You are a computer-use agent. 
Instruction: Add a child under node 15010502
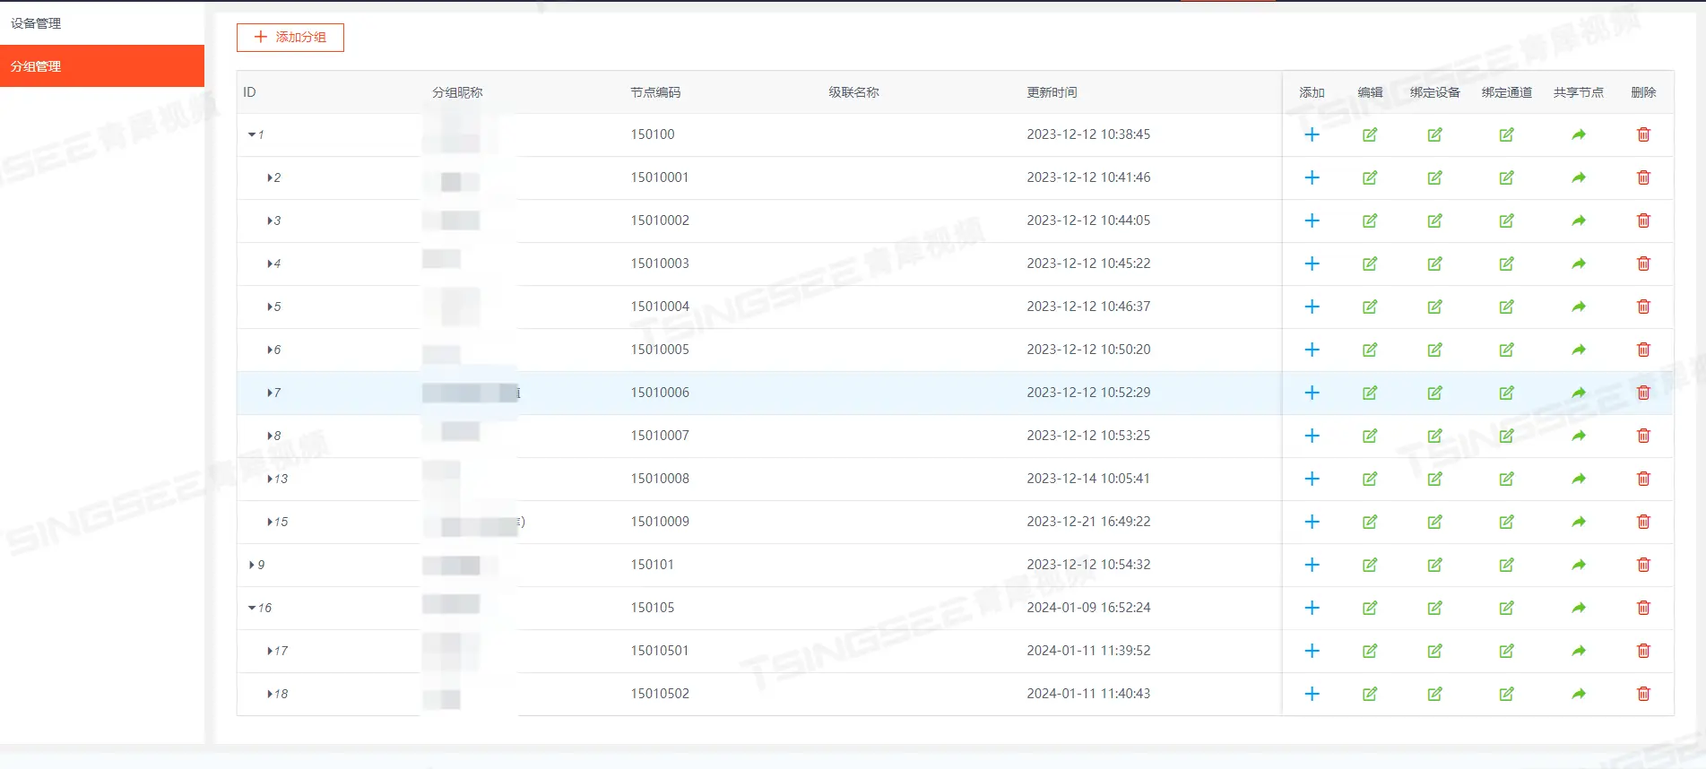click(1312, 694)
